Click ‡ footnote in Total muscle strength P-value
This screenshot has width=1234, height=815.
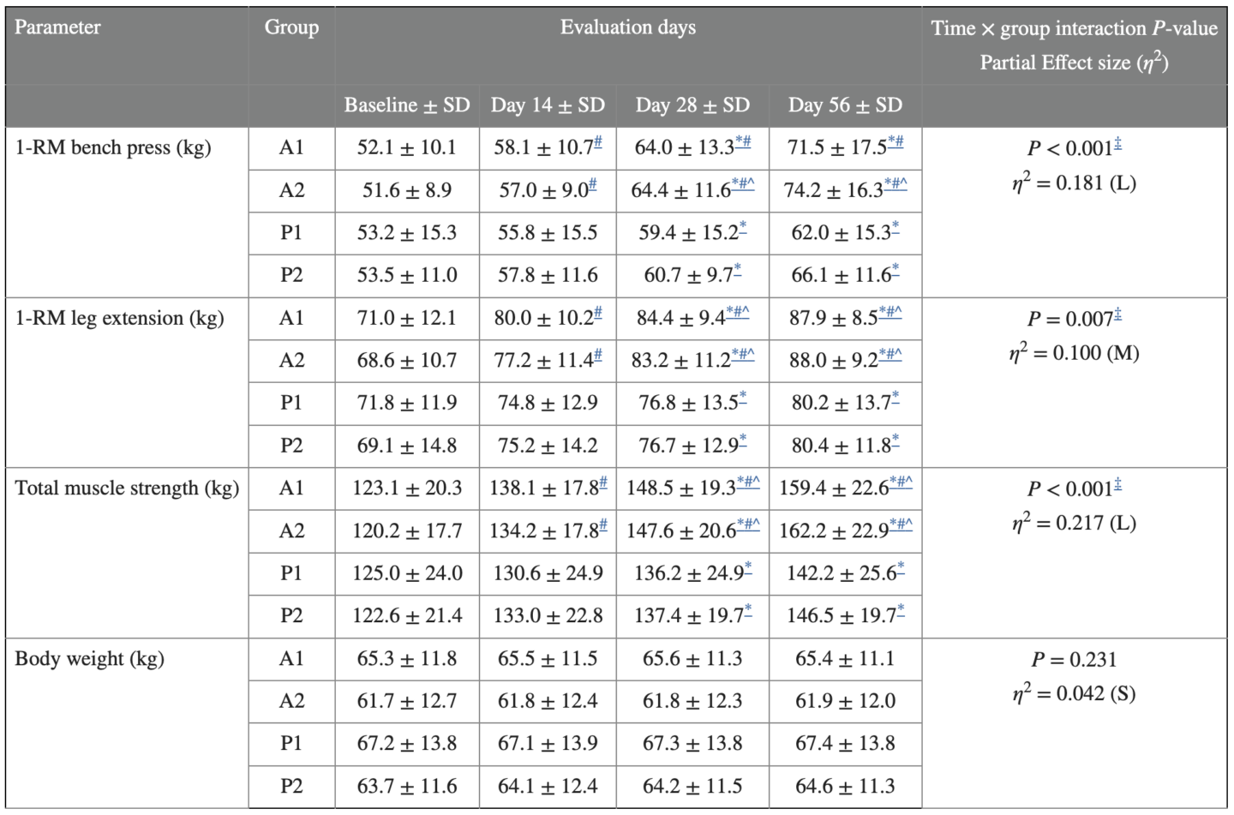pos(1117,485)
